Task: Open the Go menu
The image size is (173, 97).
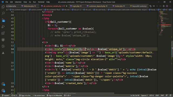Action: (30, 2)
